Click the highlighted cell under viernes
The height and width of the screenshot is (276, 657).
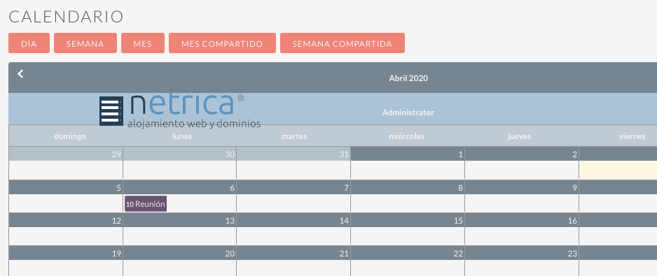click(618, 170)
